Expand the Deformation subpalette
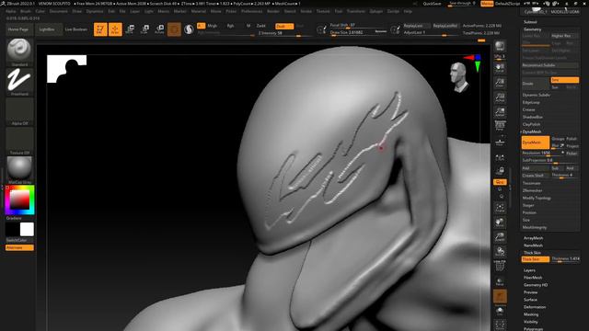 tap(535, 307)
